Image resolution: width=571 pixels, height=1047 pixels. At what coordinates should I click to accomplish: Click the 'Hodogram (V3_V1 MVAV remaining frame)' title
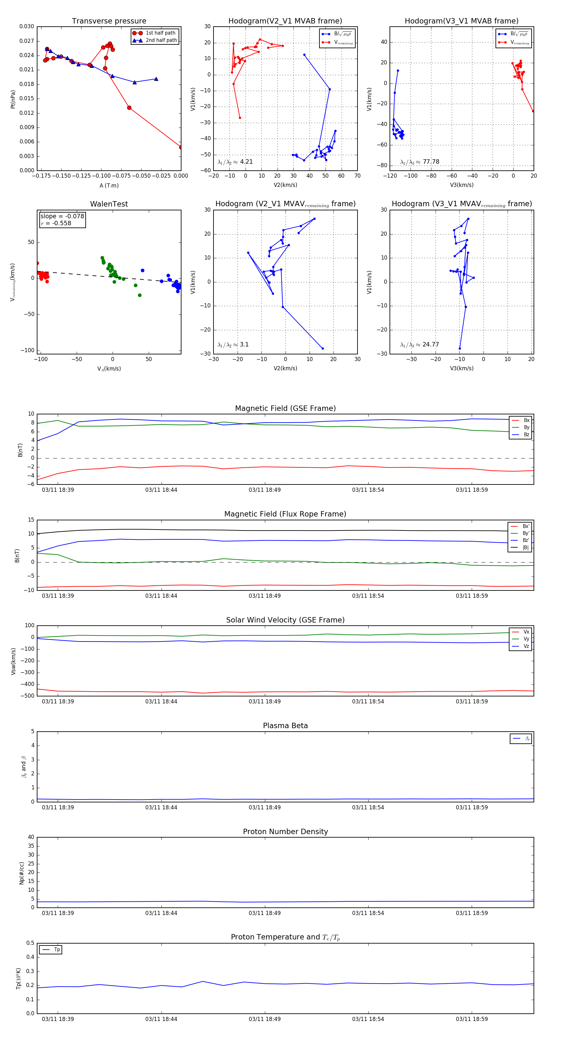pos(462,204)
